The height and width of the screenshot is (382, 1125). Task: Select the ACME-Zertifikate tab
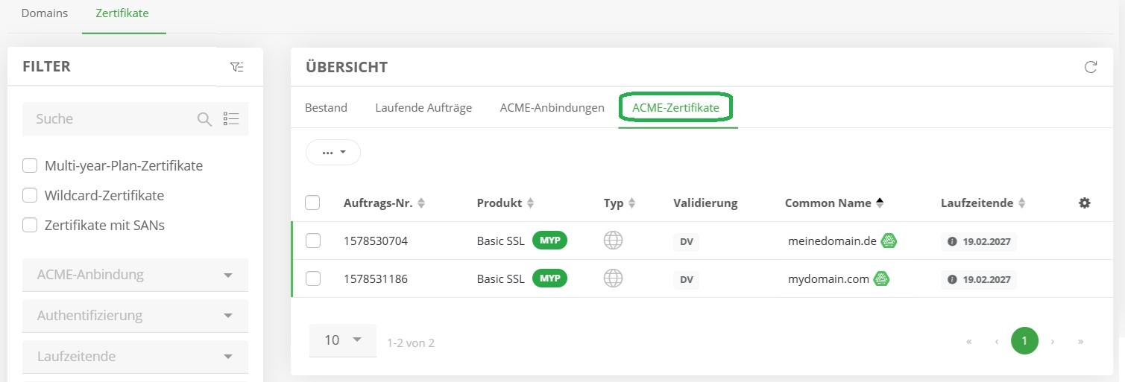pyautogui.click(x=675, y=108)
